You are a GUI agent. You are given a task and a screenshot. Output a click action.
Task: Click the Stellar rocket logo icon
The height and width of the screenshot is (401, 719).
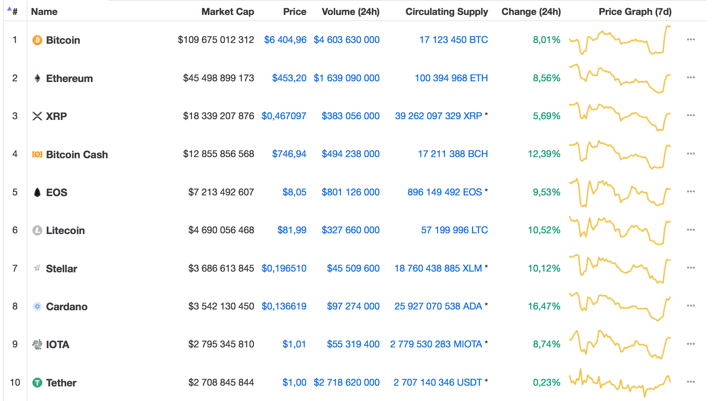(37, 268)
